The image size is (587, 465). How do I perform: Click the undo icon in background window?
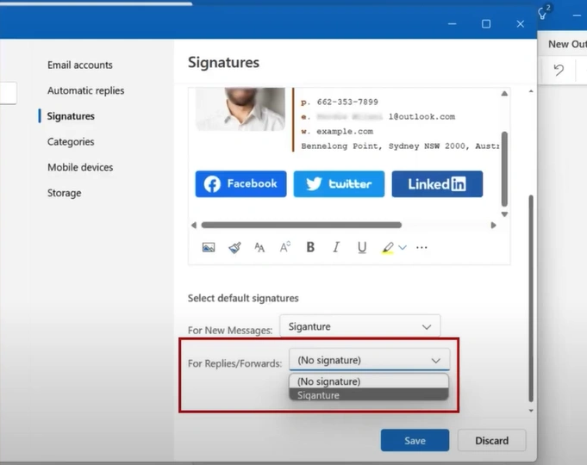pos(559,70)
